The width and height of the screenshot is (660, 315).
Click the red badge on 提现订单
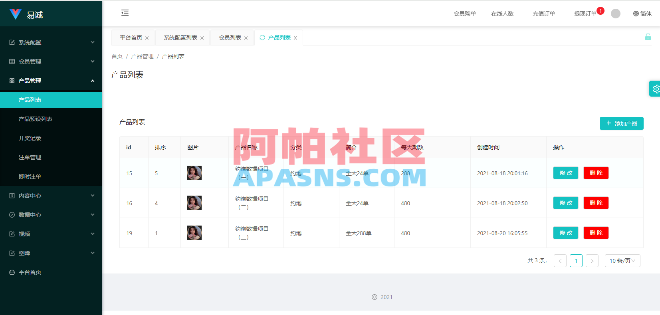(x=601, y=11)
